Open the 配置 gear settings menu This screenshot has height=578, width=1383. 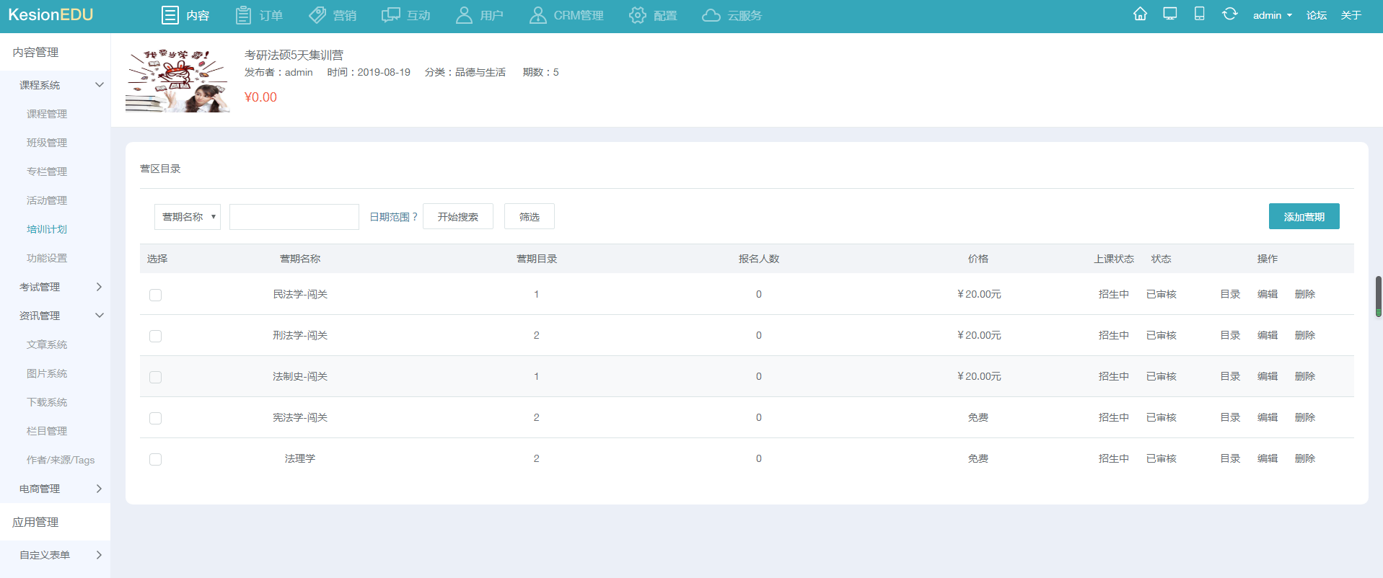click(653, 15)
